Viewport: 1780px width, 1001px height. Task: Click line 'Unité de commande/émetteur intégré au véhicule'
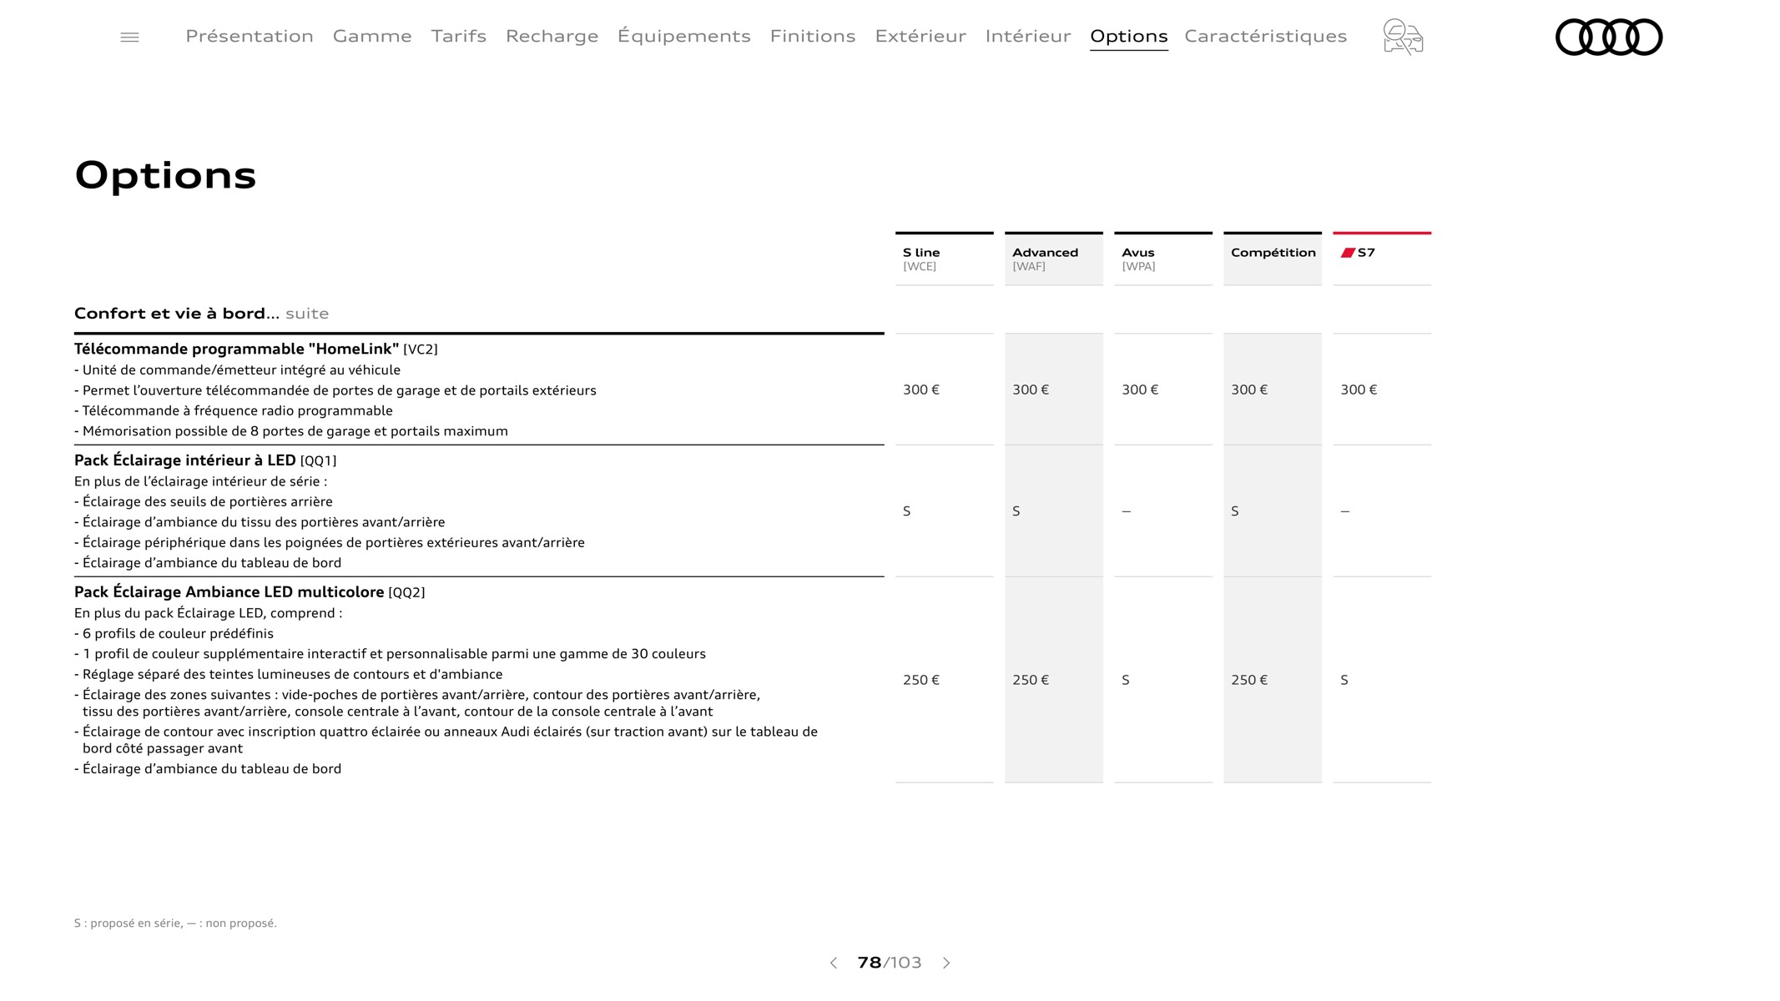coord(238,370)
